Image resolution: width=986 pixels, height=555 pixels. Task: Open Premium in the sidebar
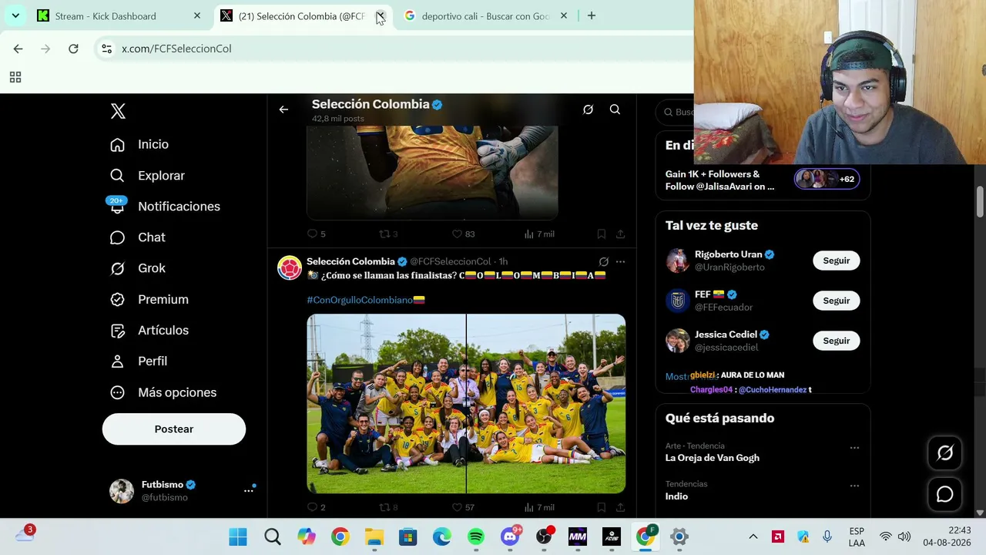coord(149,299)
